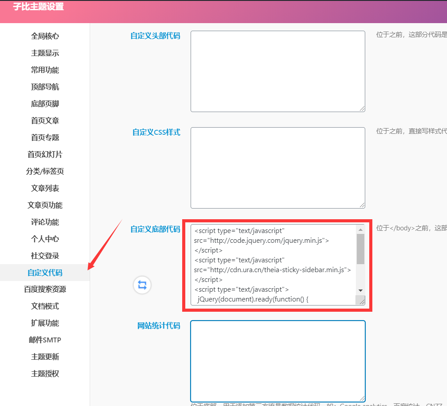The width and height of the screenshot is (447, 406).
Task: Open the 分类/标签页 section
Action: [45, 171]
